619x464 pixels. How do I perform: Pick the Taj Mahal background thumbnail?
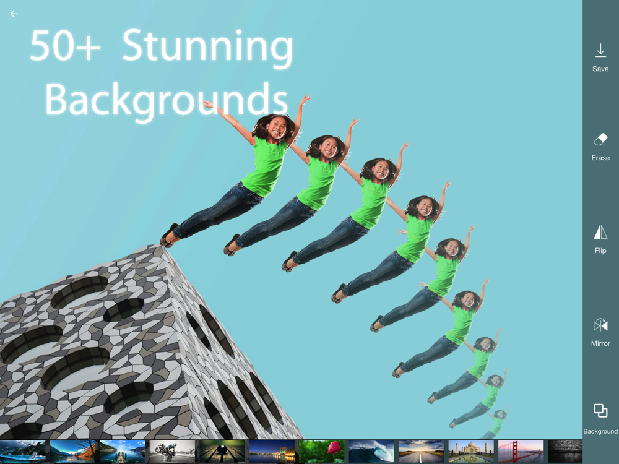[x=470, y=452]
